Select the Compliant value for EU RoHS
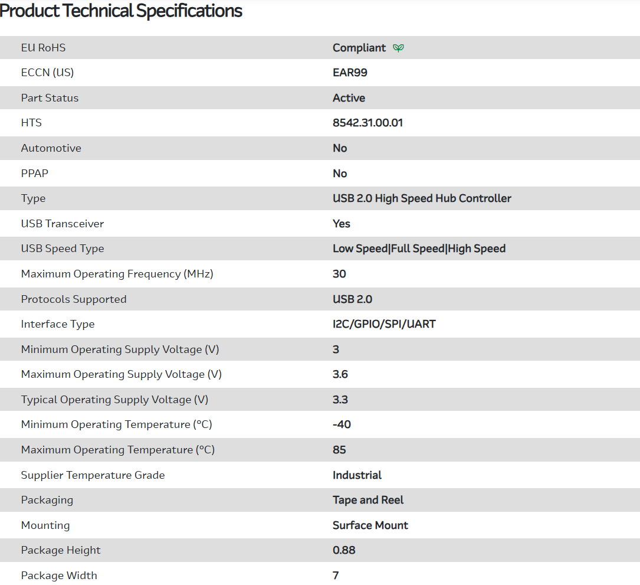Screen dimensions: 640x585 coord(359,48)
